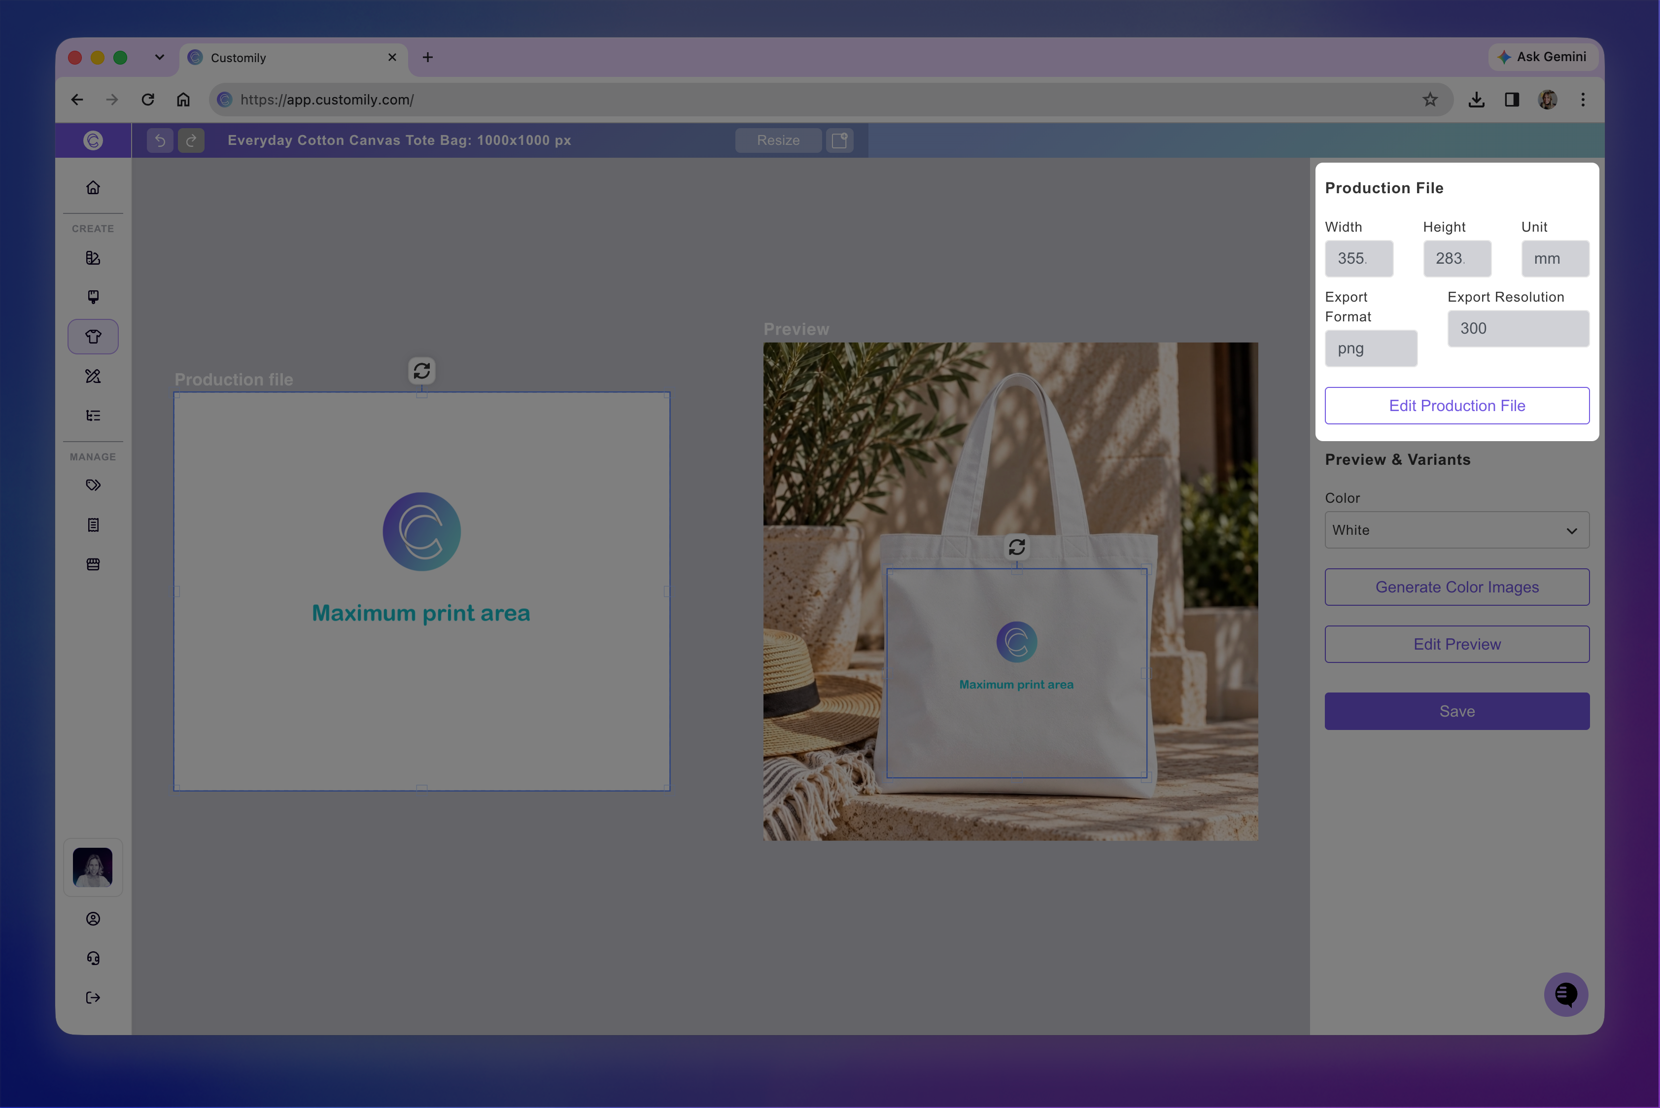The height and width of the screenshot is (1108, 1660).
Task: Open the chat support bubble
Action: pyautogui.click(x=1566, y=994)
